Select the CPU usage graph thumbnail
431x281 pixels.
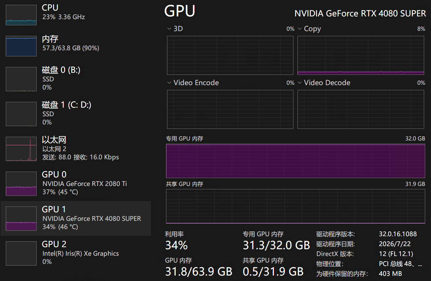pos(21,15)
